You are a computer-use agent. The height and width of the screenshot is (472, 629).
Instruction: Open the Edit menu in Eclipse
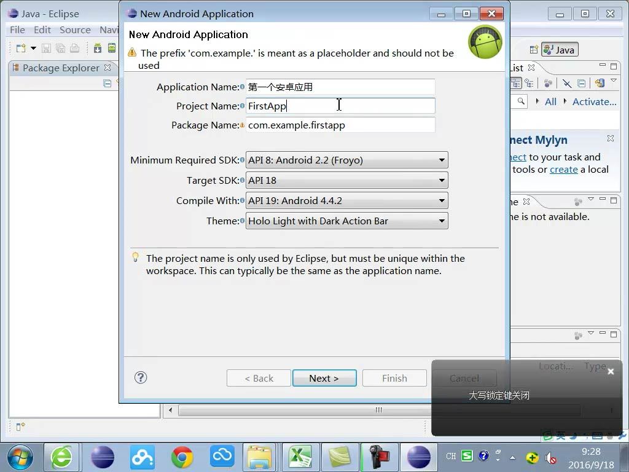tap(42, 30)
